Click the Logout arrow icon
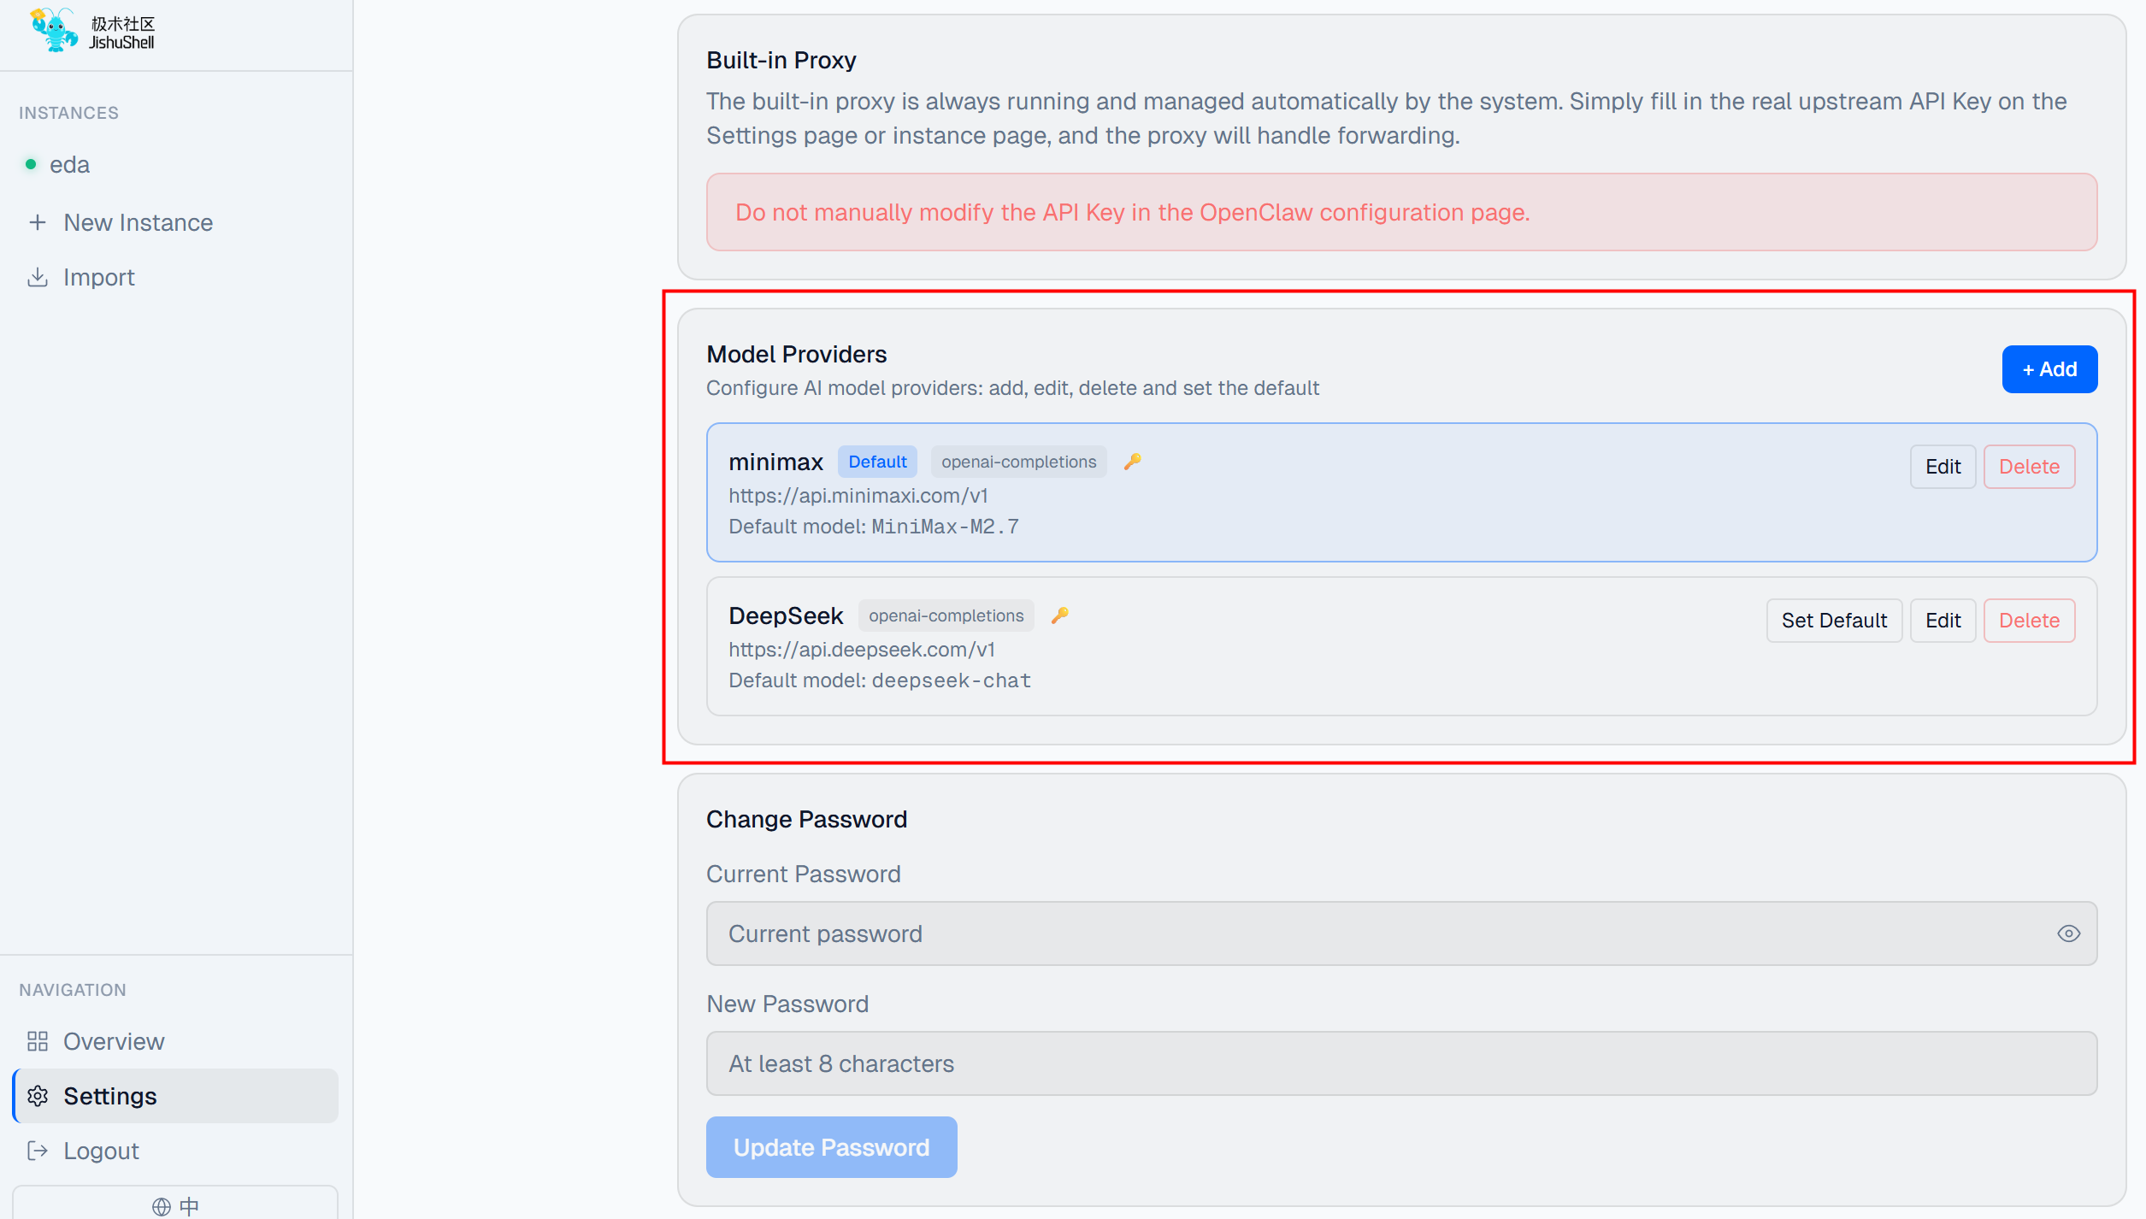The height and width of the screenshot is (1219, 2146). [x=38, y=1151]
